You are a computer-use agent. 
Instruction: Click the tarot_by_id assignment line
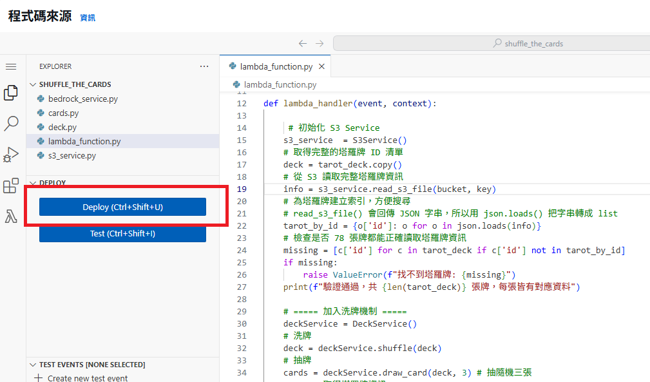(x=412, y=226)
